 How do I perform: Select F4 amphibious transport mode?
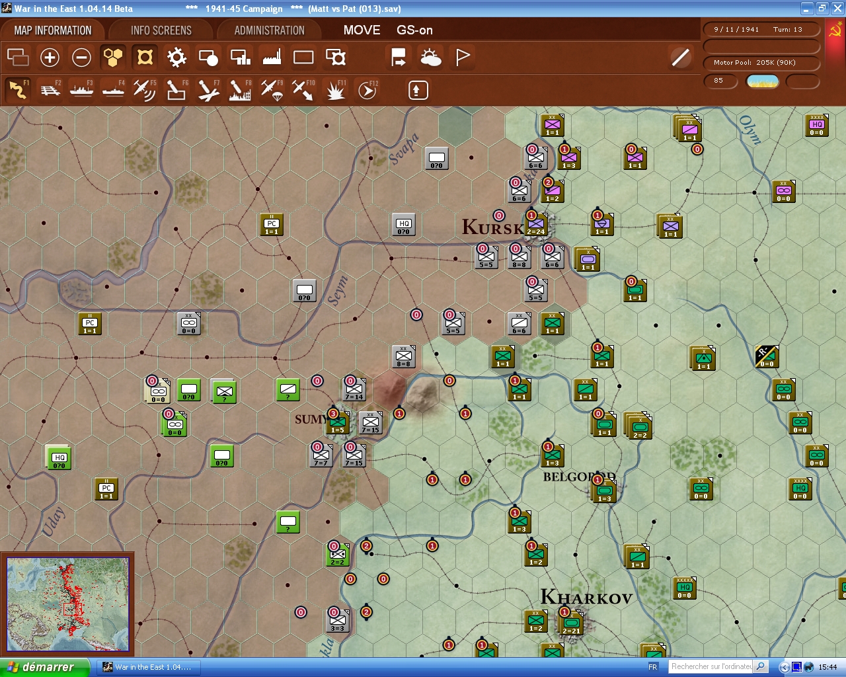click(113, 89)
